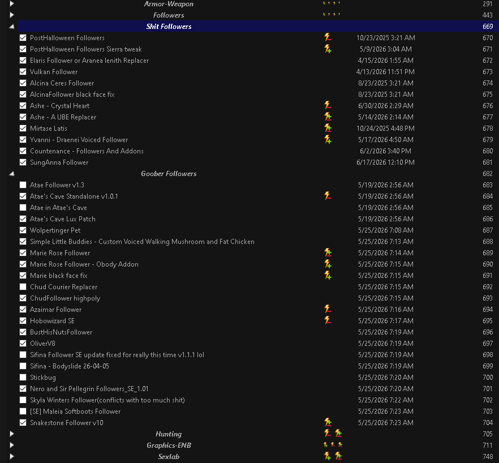The height and width of the screenshot is (463, 499).
Task: Select AlcinaFollower black face fix mod
Action: 72,95
